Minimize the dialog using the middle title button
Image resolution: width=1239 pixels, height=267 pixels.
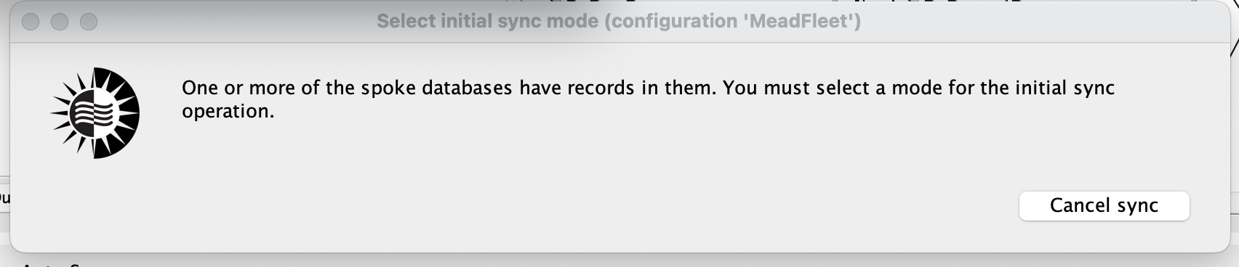tap(60, 22)
